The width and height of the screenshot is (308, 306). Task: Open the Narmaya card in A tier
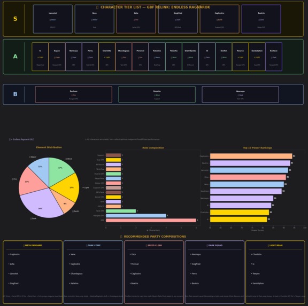[x=74, y=57]
